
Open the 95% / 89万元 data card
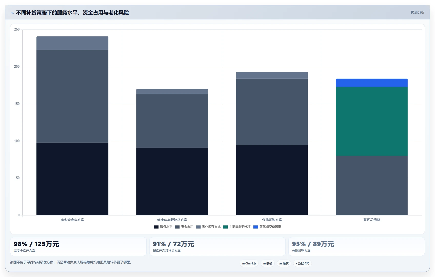(357, 246)
